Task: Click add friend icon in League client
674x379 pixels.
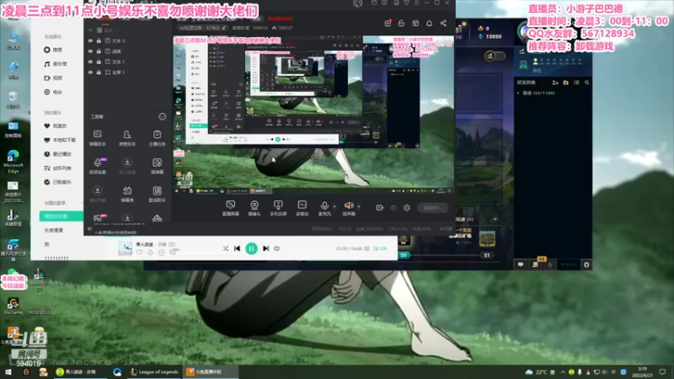Action: [x=555, y=83]
